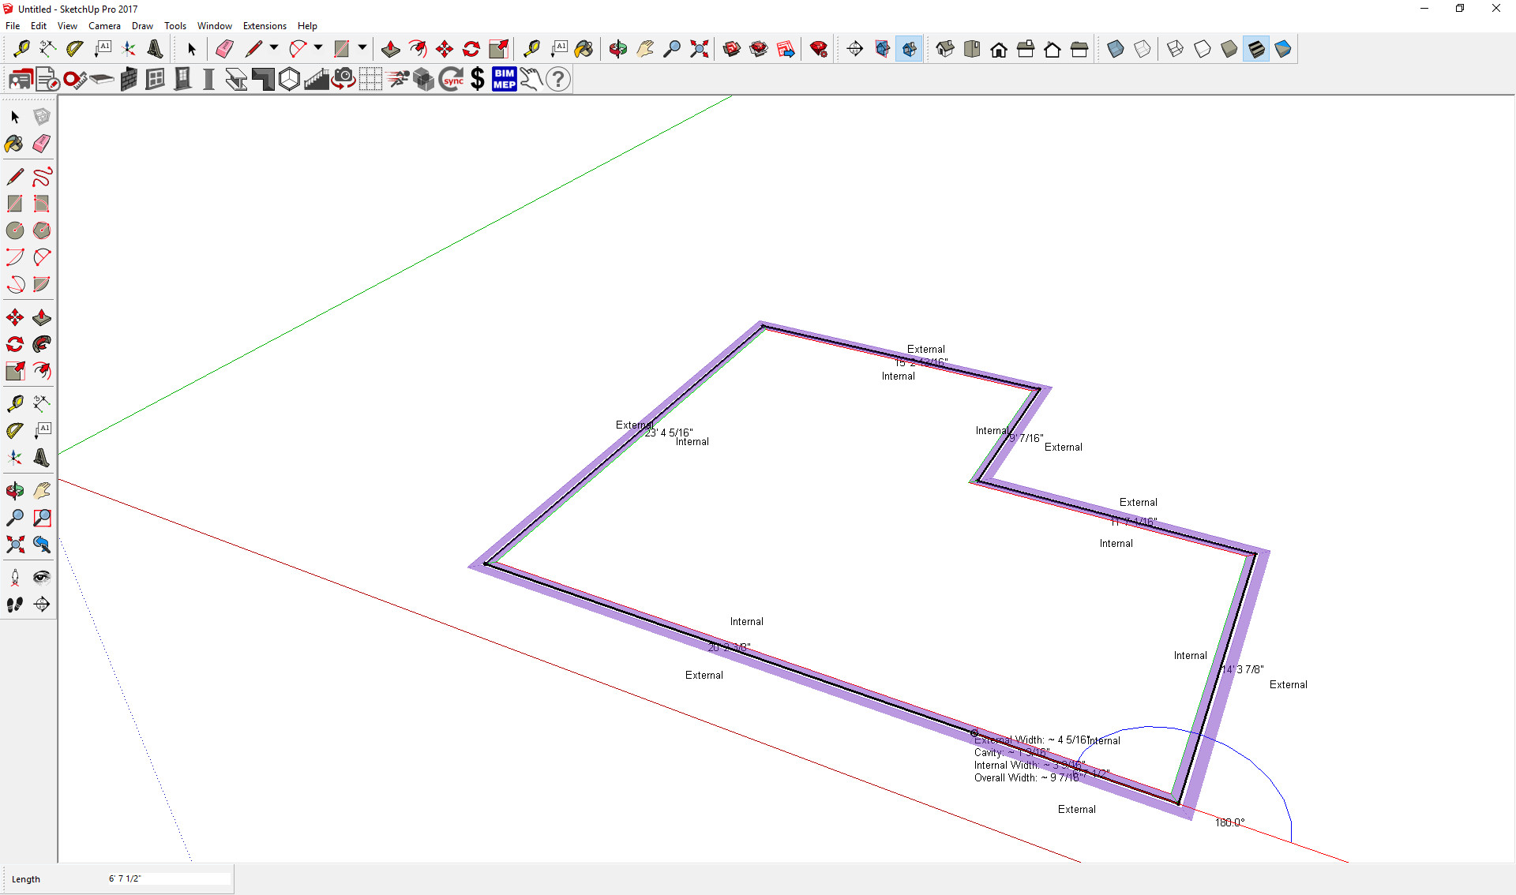Activate the Position Camera tool
Screen dimensions: 1516x895
(x=15, y=578)
